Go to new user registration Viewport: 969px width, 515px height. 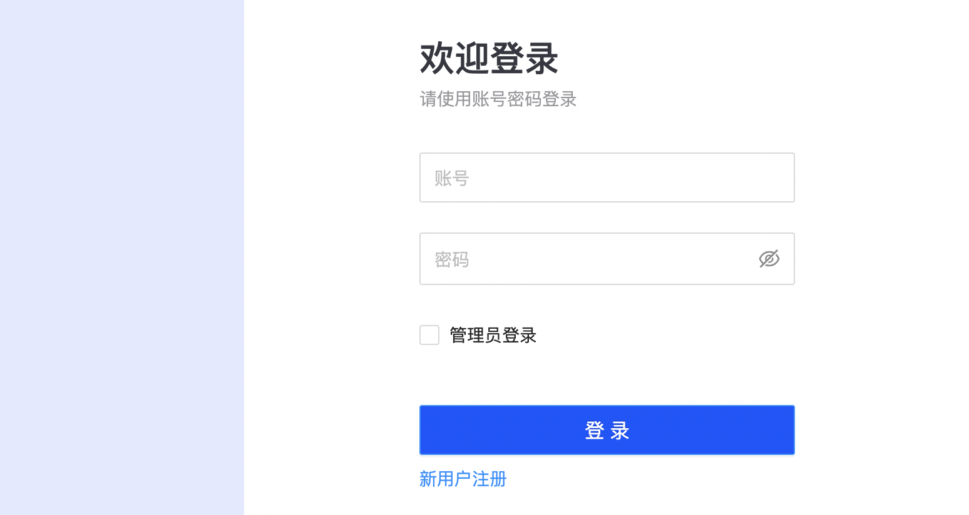point(463,479)
